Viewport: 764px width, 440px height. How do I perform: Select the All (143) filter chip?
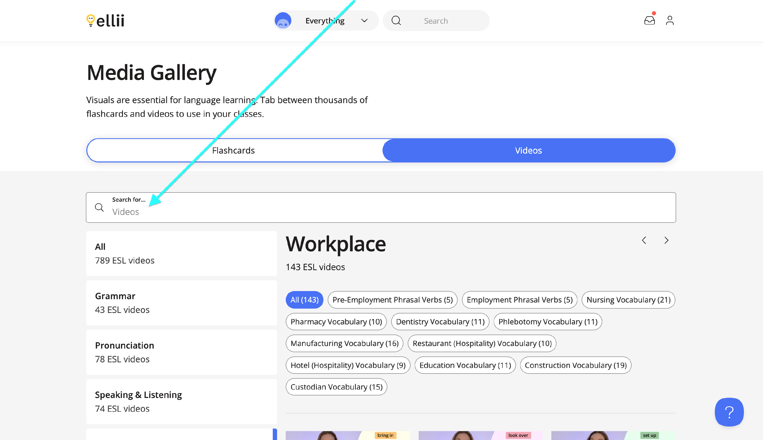pyautogui.click(x=305, y=300)
